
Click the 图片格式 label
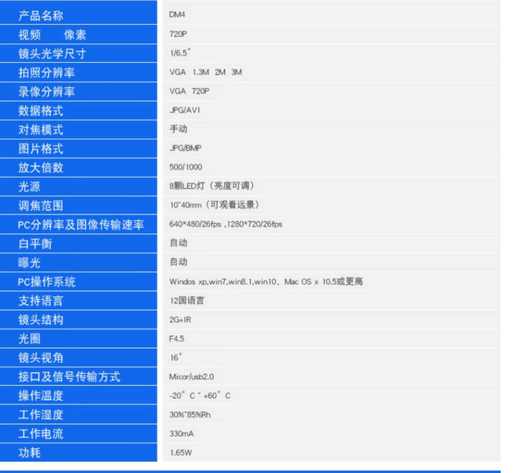pos(41,149)
